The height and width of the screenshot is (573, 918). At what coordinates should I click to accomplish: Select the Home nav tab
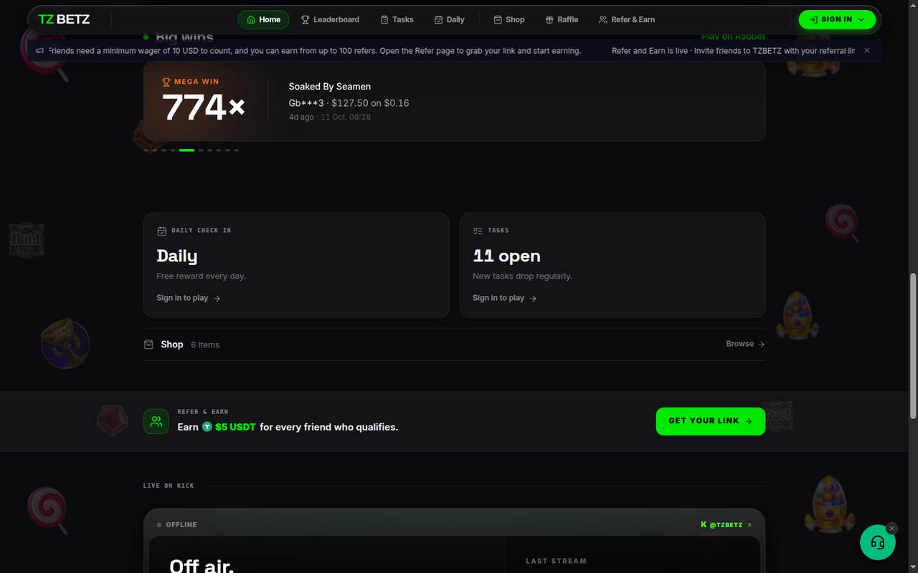click(263, 19)
